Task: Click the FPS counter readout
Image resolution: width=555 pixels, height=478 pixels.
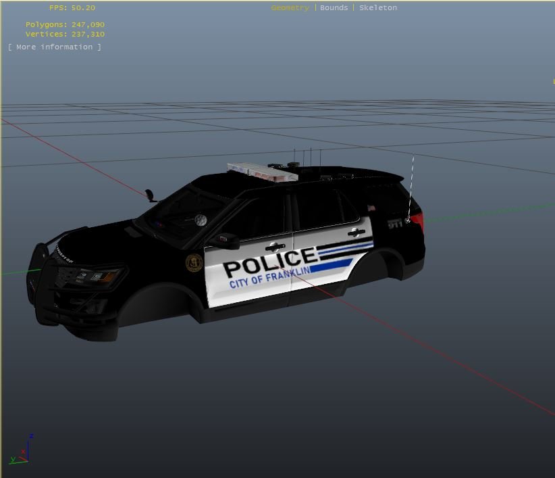Action: (72, 8)
